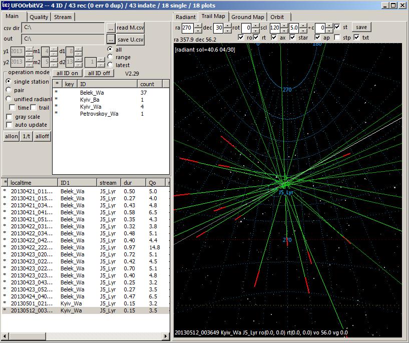Enable the gray scale checkbox
The width and height of the screenshot is (409, 343).
pyautogui.click(x=10, y=117)
